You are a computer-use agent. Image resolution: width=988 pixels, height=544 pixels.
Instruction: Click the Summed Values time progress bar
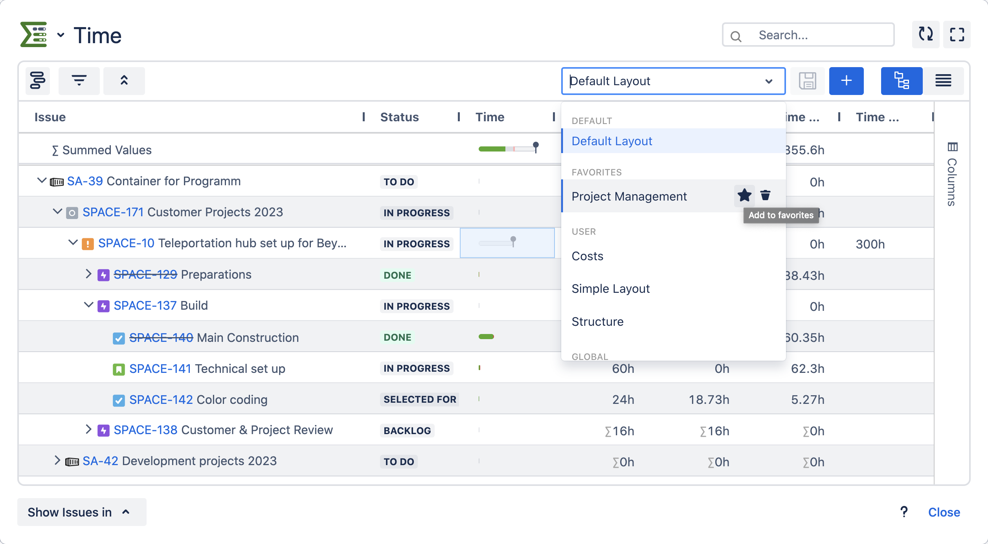click(507, 149)
